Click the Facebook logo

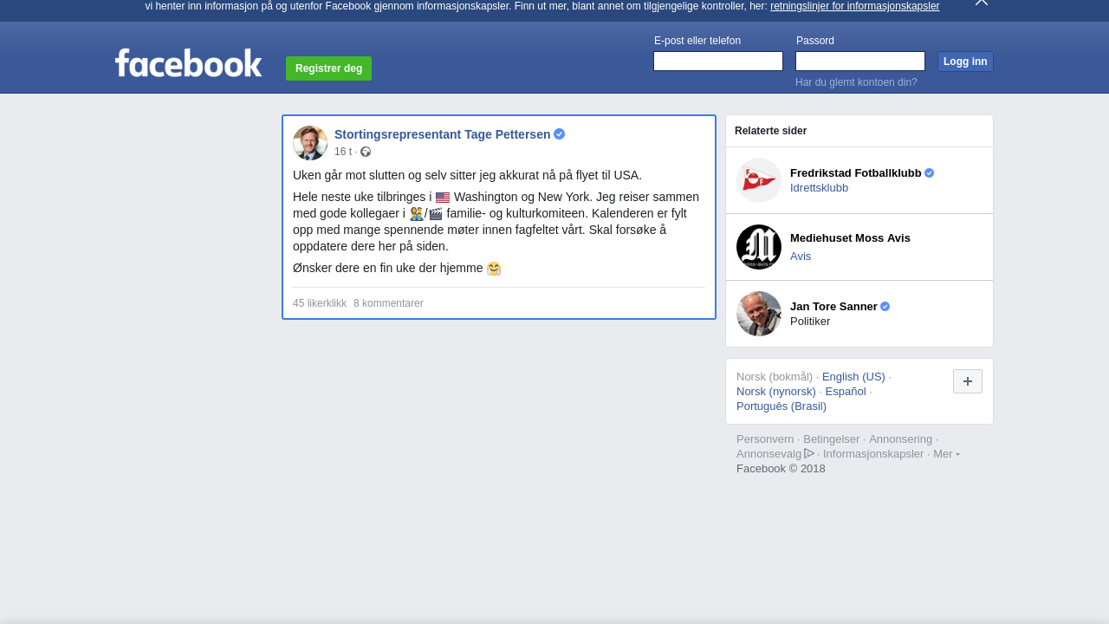(x=188, y=62)
